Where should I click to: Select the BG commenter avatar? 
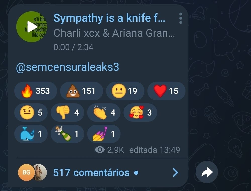click(26, 172)
